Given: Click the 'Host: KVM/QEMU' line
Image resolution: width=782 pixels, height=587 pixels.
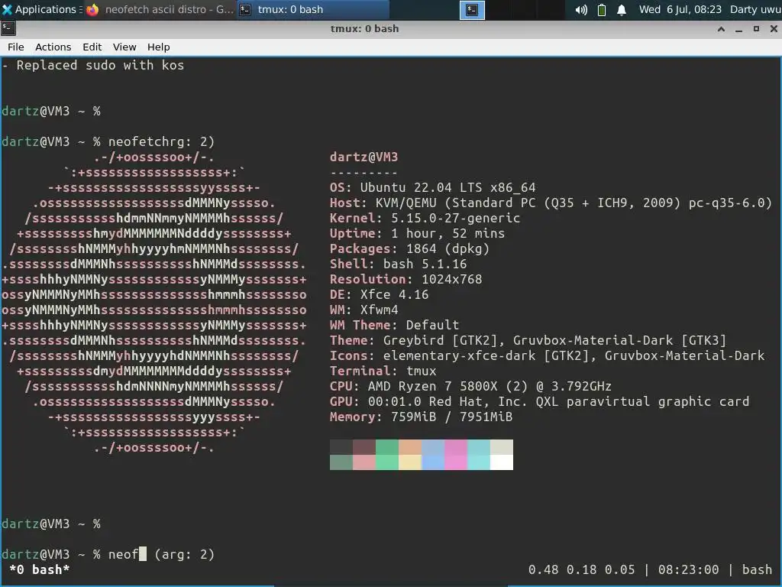Looking at the screenshot, I should pos(551,203).
